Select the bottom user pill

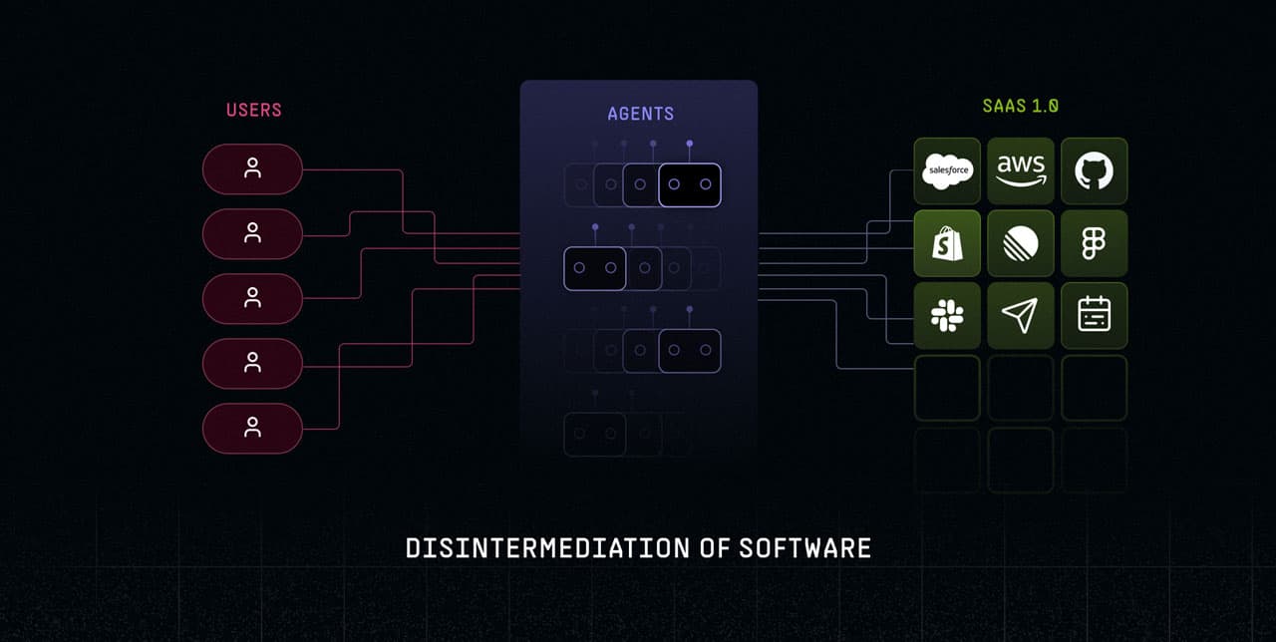(x=252, y=428)
